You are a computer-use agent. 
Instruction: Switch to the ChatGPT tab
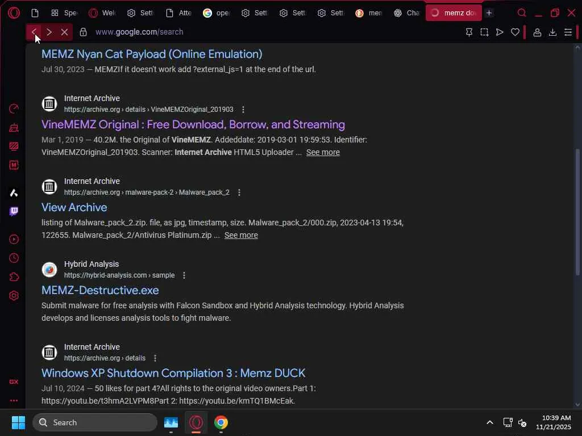(x=407, y=13)
